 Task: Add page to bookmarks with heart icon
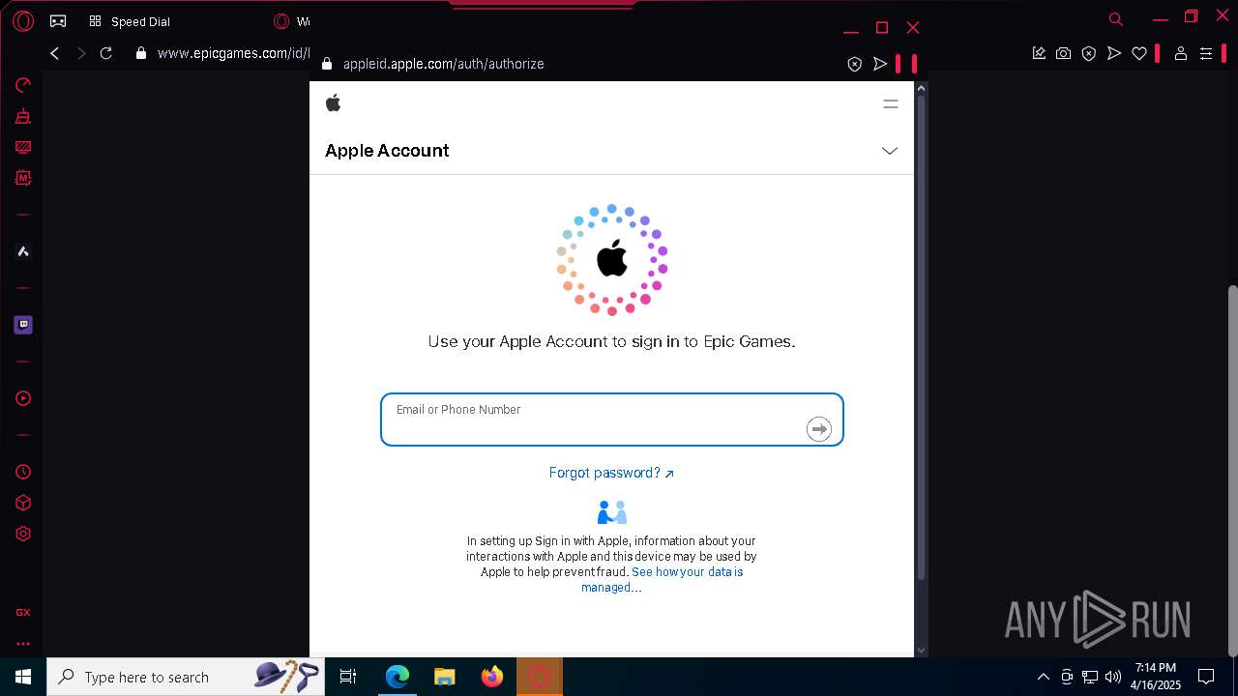click(1139, 53)
